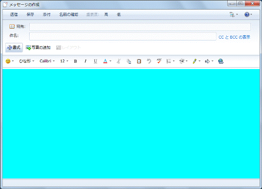This screenshot has height=189, width=262.
Task: Click the undo arrow icon
Action: 149,61
